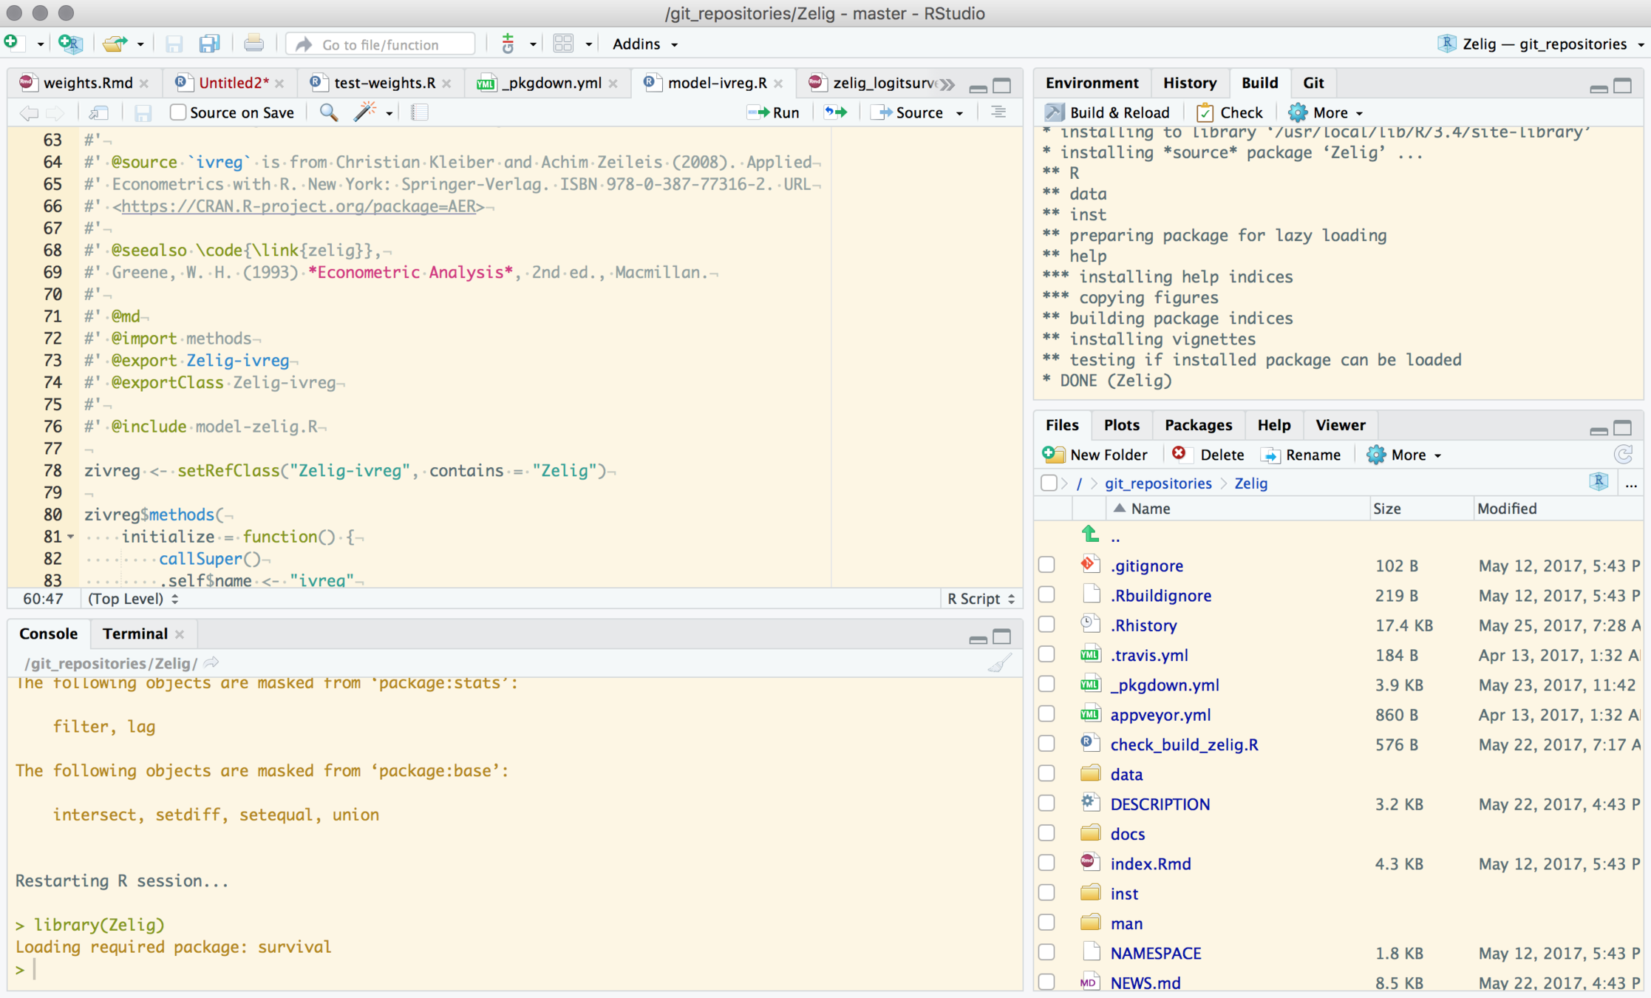Click the compile report notebook icon

coord(420,112)
